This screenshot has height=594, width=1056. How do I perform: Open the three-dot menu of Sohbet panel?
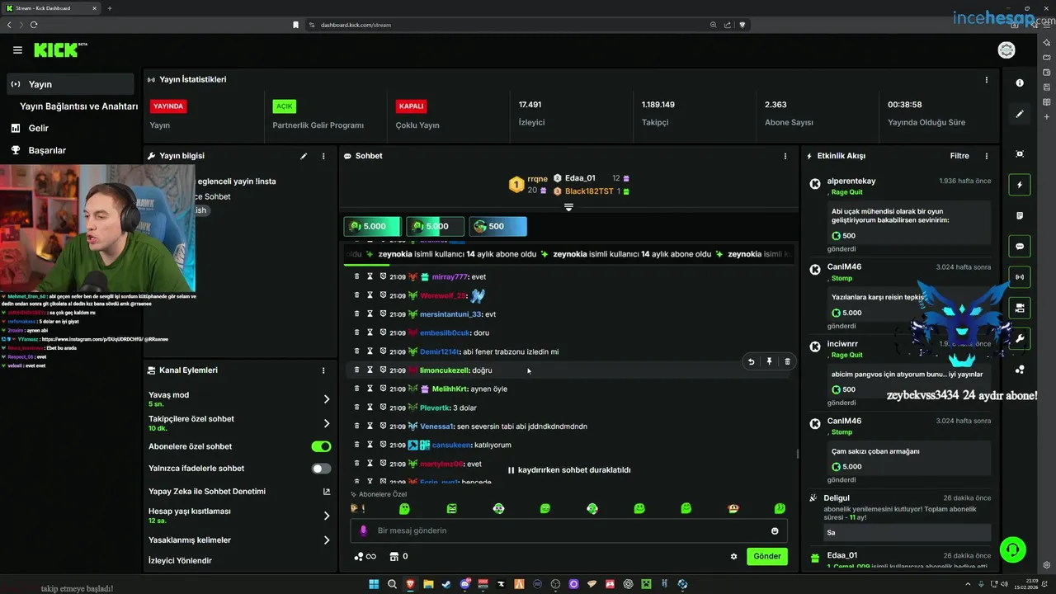[785, 156]
